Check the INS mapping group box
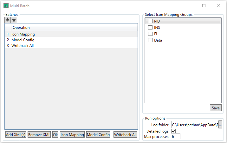The height and width of the screenshot is (143, 227). coord(150,28)
